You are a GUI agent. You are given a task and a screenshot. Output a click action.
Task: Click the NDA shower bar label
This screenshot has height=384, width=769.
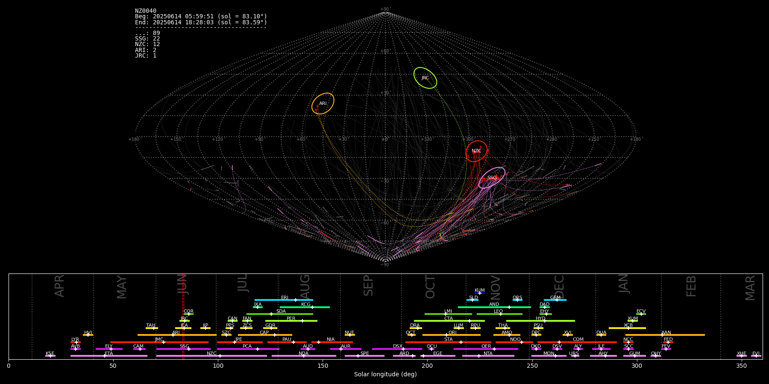[x=304, y=354]
